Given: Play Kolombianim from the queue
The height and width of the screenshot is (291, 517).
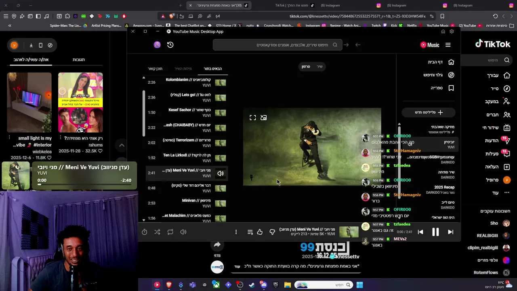Looking at the screenshot, I should point(186,82).
